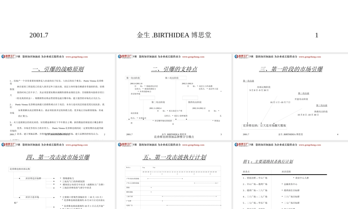Open www.gongchang.com link above 引爆的支持点 slide
Viewport: 348px width, 209px height.
pyautogui.click(x=193, y=57)
